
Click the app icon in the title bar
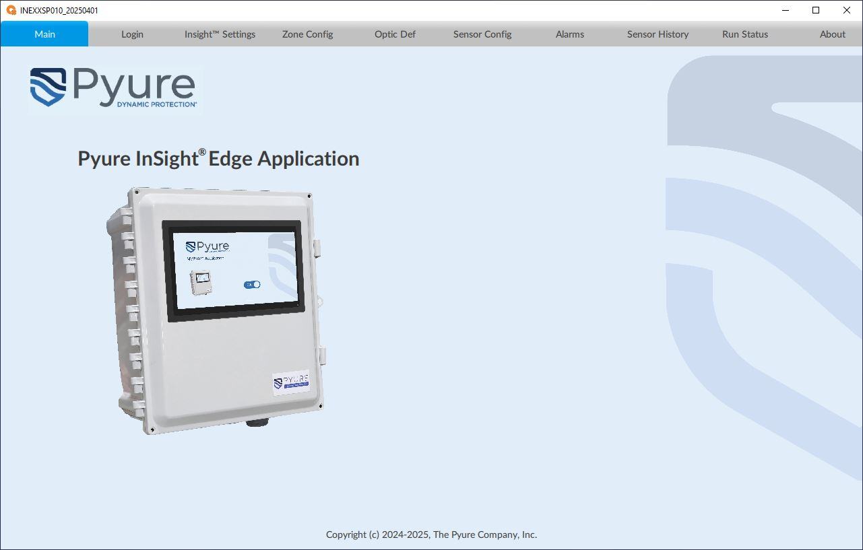point(11,10)
